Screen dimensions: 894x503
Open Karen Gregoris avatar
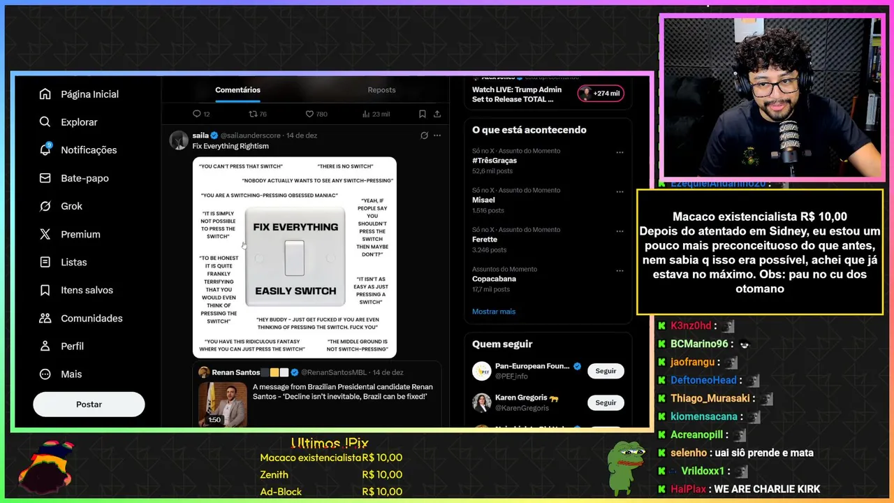[x=482, y=403]
